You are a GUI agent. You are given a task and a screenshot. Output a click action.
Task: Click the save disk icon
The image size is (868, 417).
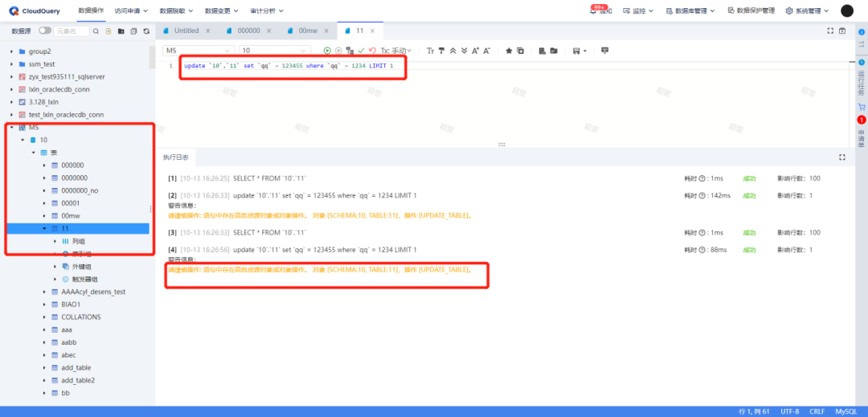(576, 51)
